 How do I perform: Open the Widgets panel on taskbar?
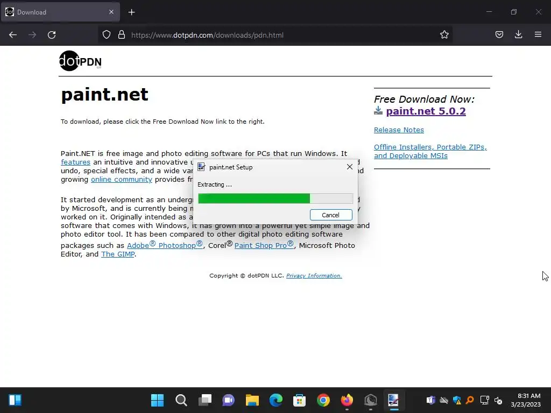click(15, 400)
